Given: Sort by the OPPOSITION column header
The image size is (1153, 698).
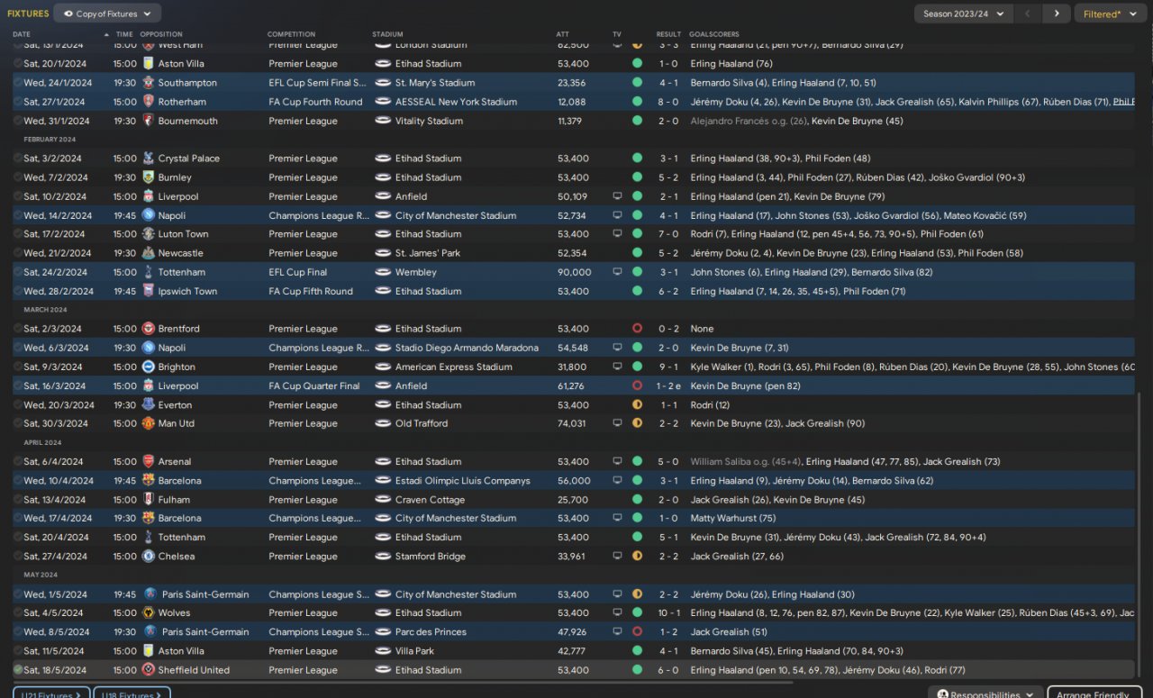Looking at the screenshot, I should [161, 34].
